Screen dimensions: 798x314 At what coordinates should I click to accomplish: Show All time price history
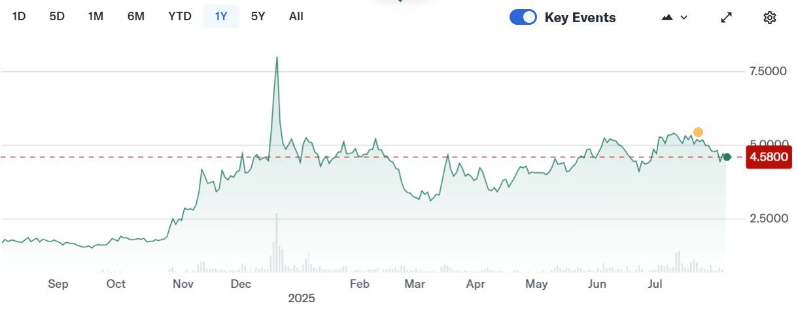296,16
